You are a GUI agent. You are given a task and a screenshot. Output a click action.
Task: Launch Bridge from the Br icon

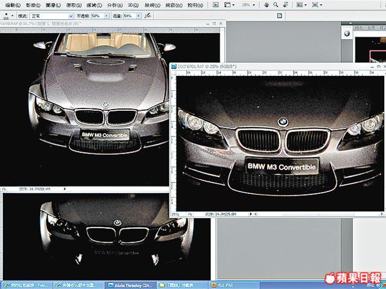pyautogui.click(x=215, y=5)
